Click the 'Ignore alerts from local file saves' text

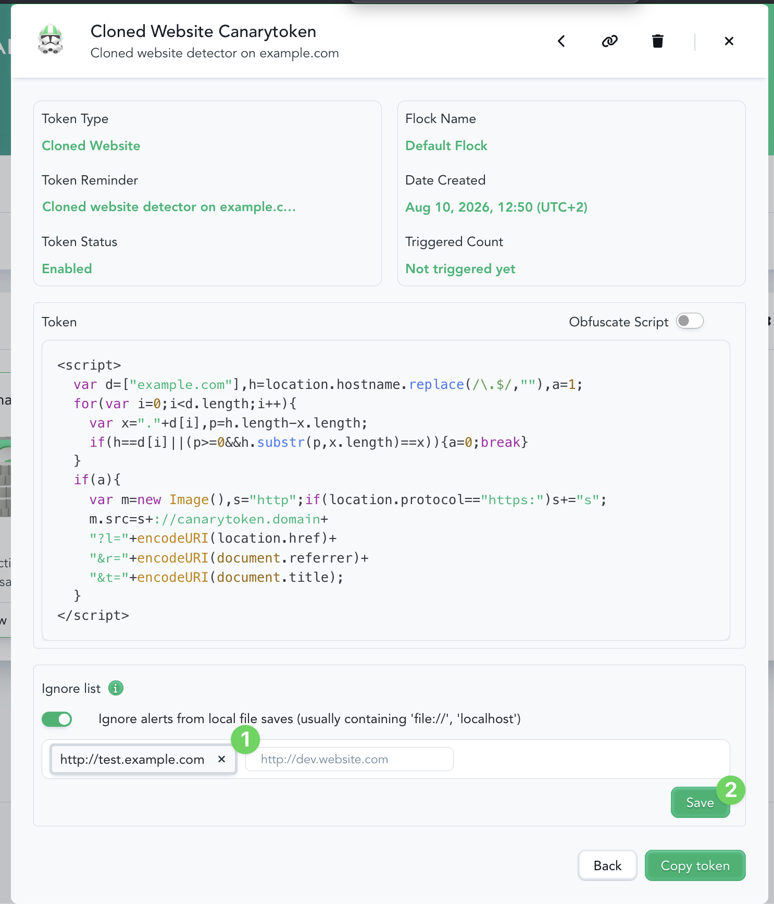pos(309,719)
